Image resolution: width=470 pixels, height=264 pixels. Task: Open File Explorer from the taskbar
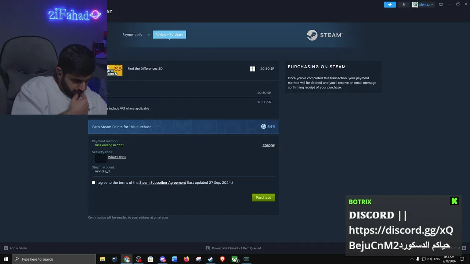coord(102,259)
